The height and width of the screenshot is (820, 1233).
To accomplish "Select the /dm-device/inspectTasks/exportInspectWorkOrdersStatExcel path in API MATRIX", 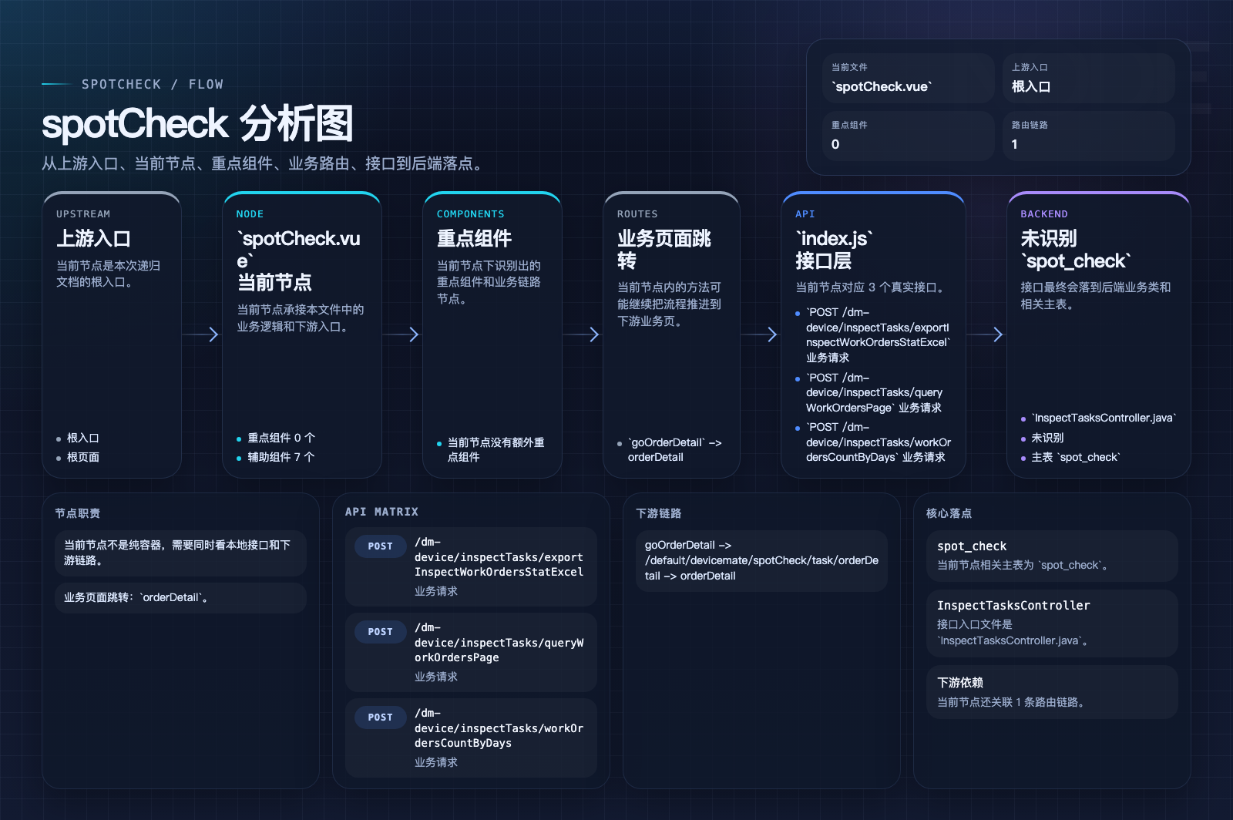I will pyautogui.click(x=499, y=557).
